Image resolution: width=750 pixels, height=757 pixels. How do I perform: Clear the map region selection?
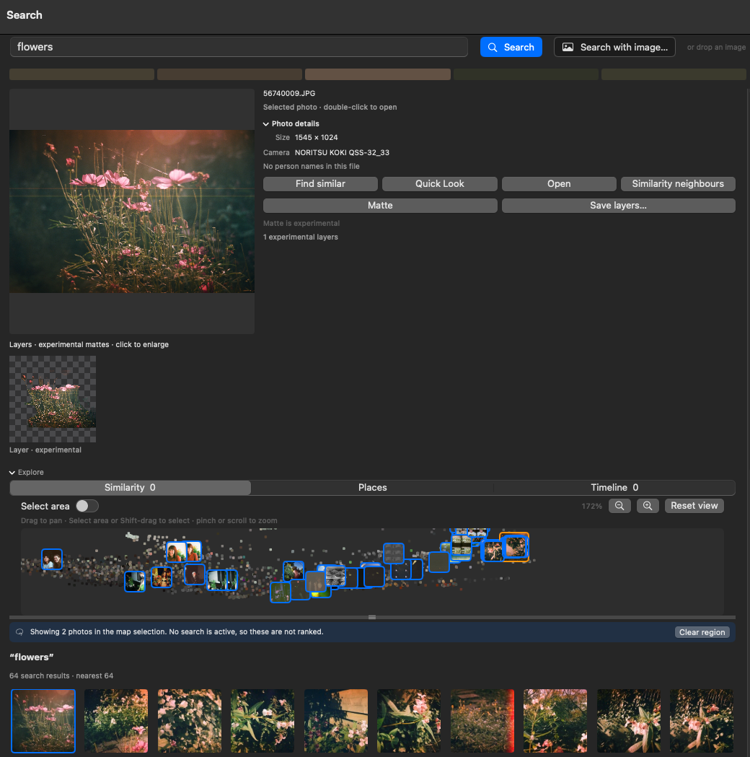tap(702, 632)
